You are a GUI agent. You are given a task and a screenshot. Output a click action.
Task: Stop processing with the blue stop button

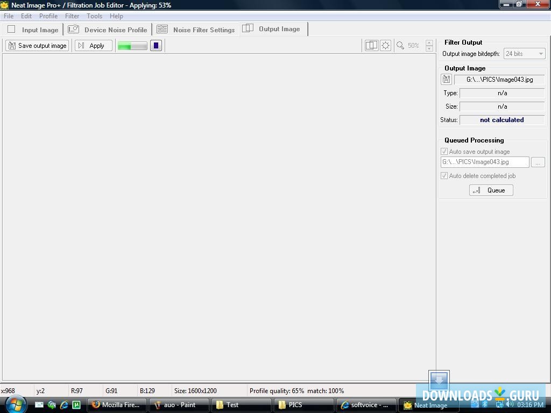click(156, 46)
